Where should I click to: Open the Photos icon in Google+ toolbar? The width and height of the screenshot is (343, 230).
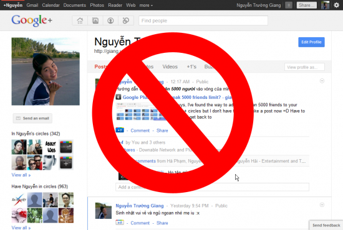[95, 21]
